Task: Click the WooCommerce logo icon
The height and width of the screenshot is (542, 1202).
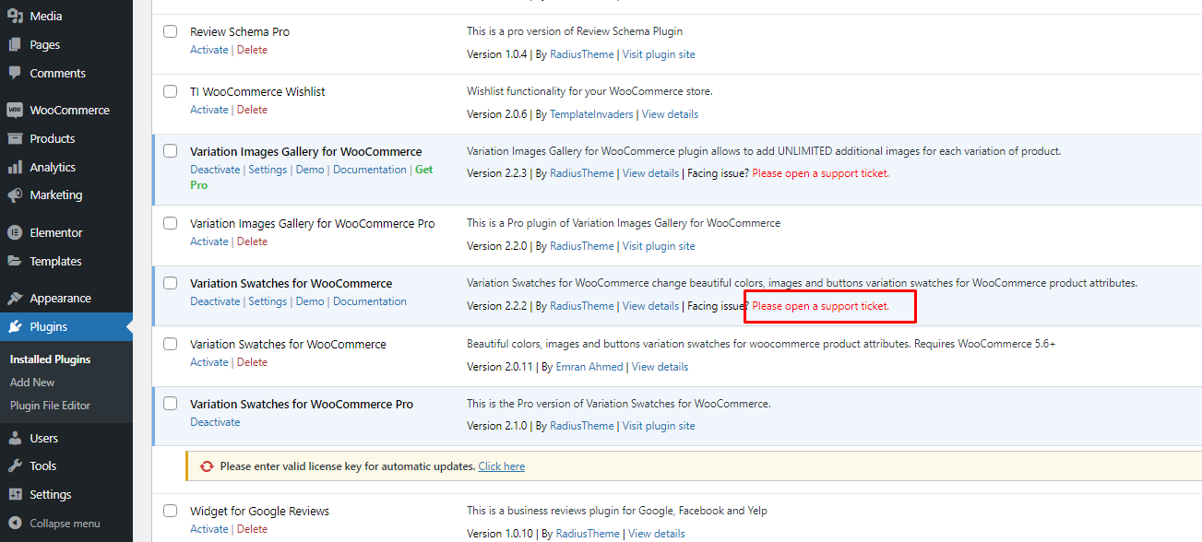Action: point(15,110)
